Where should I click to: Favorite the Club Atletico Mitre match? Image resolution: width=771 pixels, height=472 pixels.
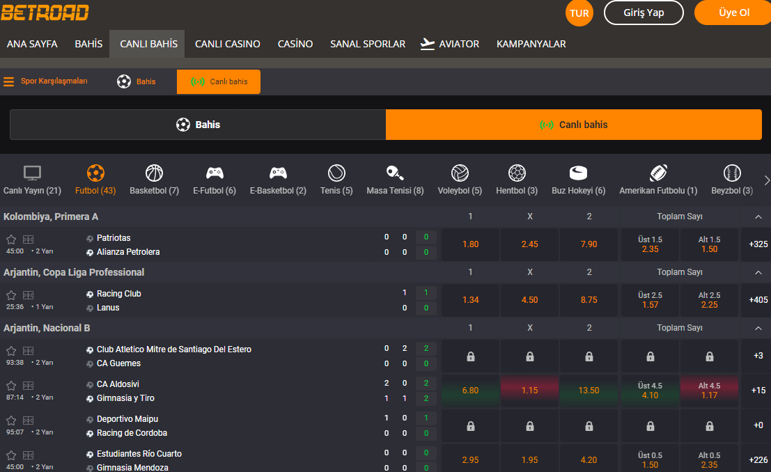pos(11,351)
